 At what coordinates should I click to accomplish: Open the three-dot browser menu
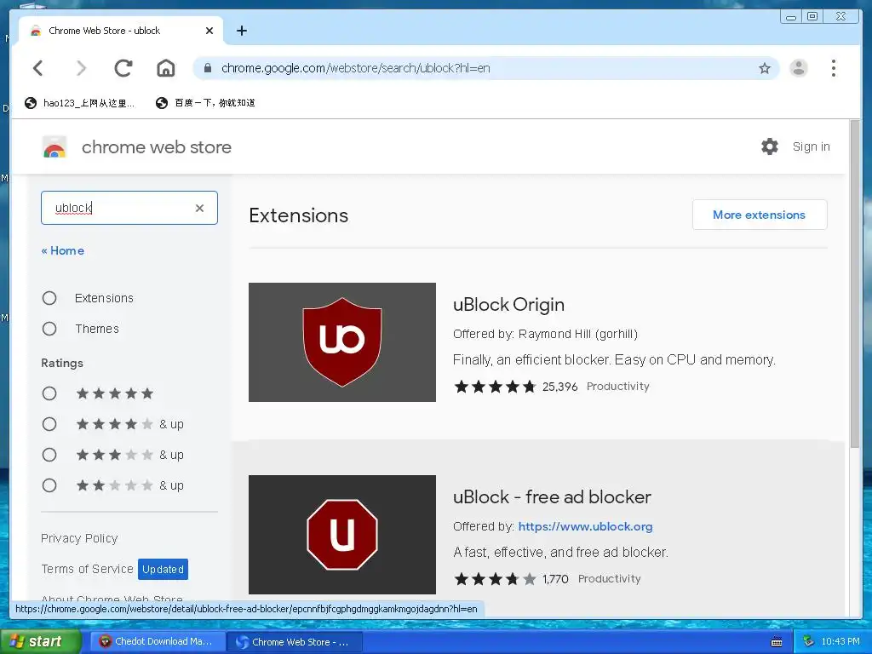pos(833,68)
